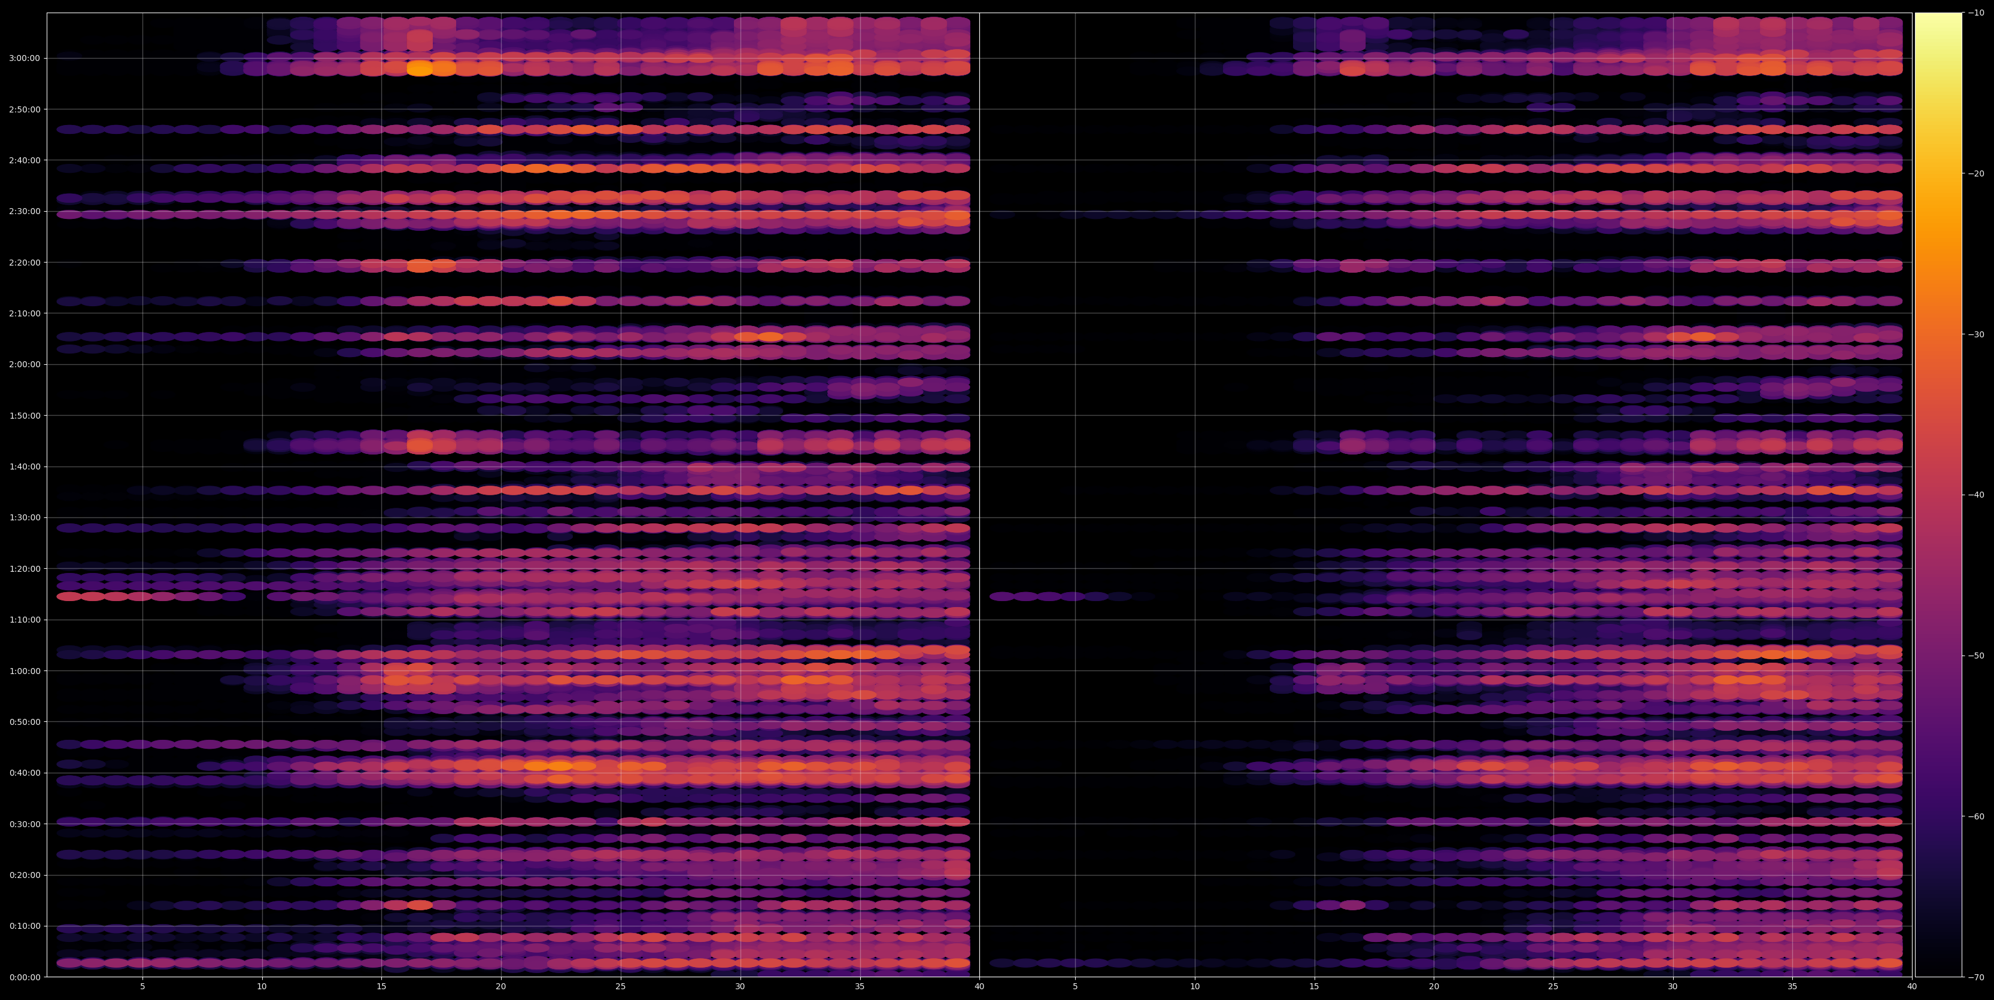This screenshot has width=1994, height=1000.
Task: Select x-axis label 10 of right plot
Action: tap(1194, 987)
